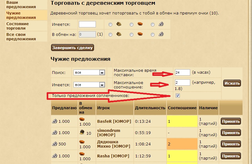
Task: Click the Имеется amount input field
Action: tap(87, 24)
